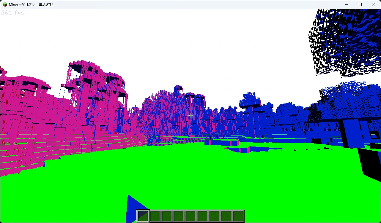Click the Minecraft grass block title icon
Screen dimensions: 381x223
point(5,4)
